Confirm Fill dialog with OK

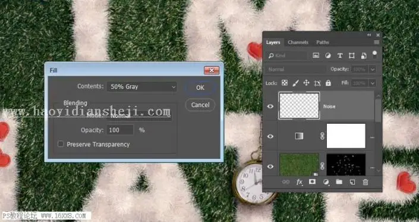pyautogui.click(x=200, y=87)
